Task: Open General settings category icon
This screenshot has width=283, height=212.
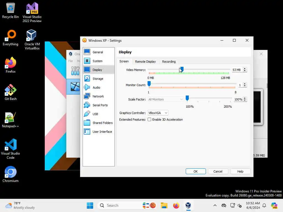Action: click(x=87, y=52)
